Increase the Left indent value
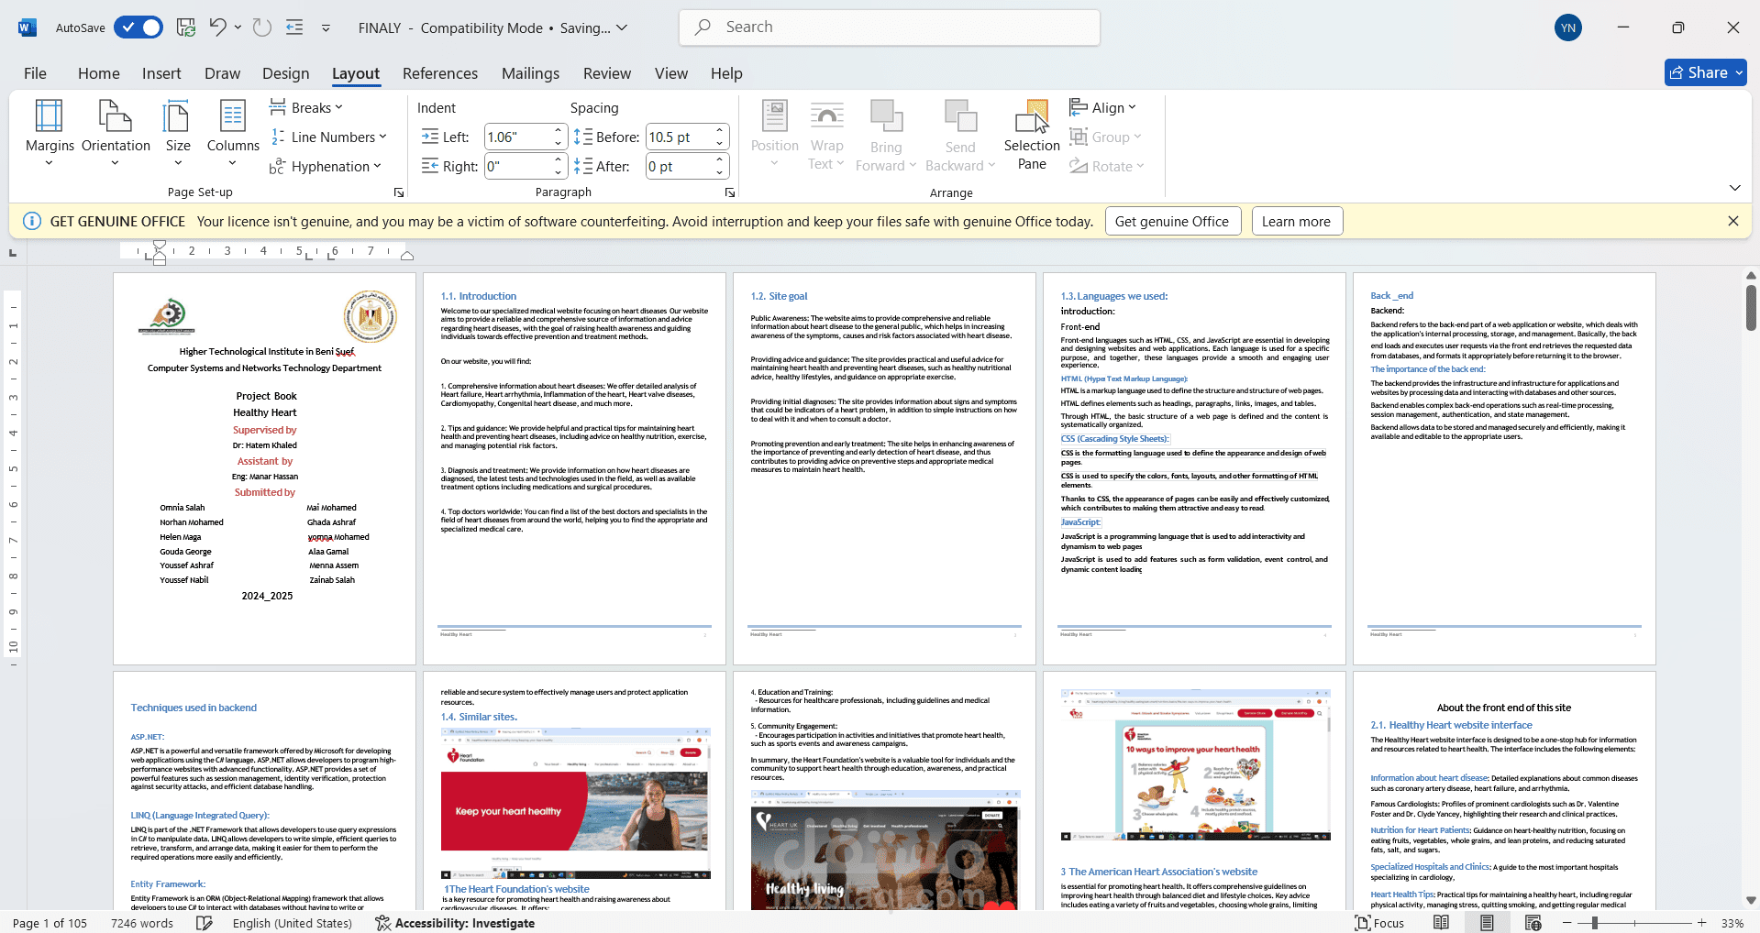The width and height of the screenshot is (1760, 933). click(559, 131)
